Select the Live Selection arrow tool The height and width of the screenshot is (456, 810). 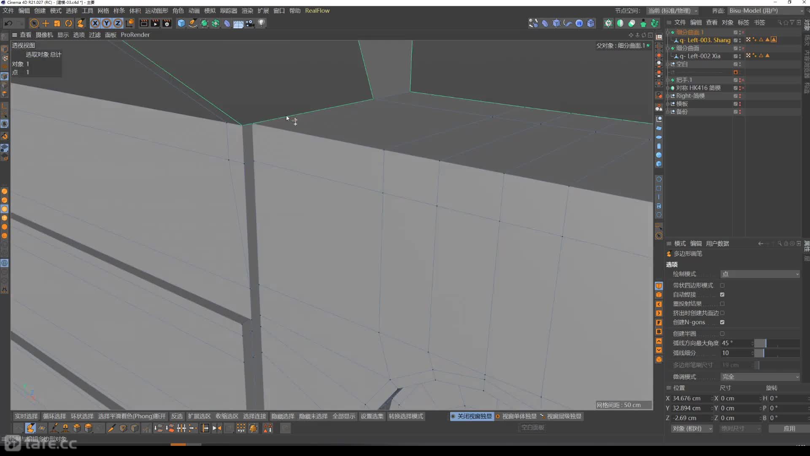tap(34, 23)
